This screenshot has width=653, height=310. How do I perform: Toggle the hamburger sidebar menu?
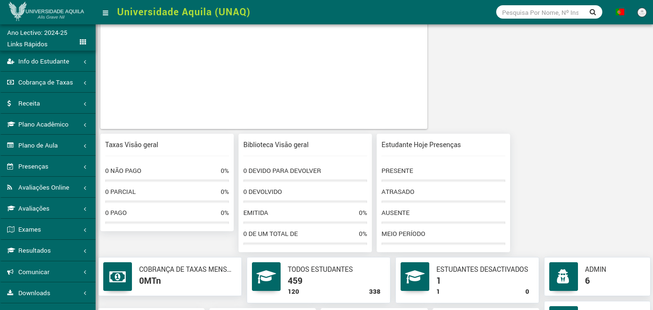[106, 13]
